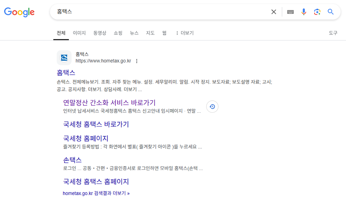Screen dimensions: 346x198
Task: Switch to the 지도 tab
Action: coord(150,33)
